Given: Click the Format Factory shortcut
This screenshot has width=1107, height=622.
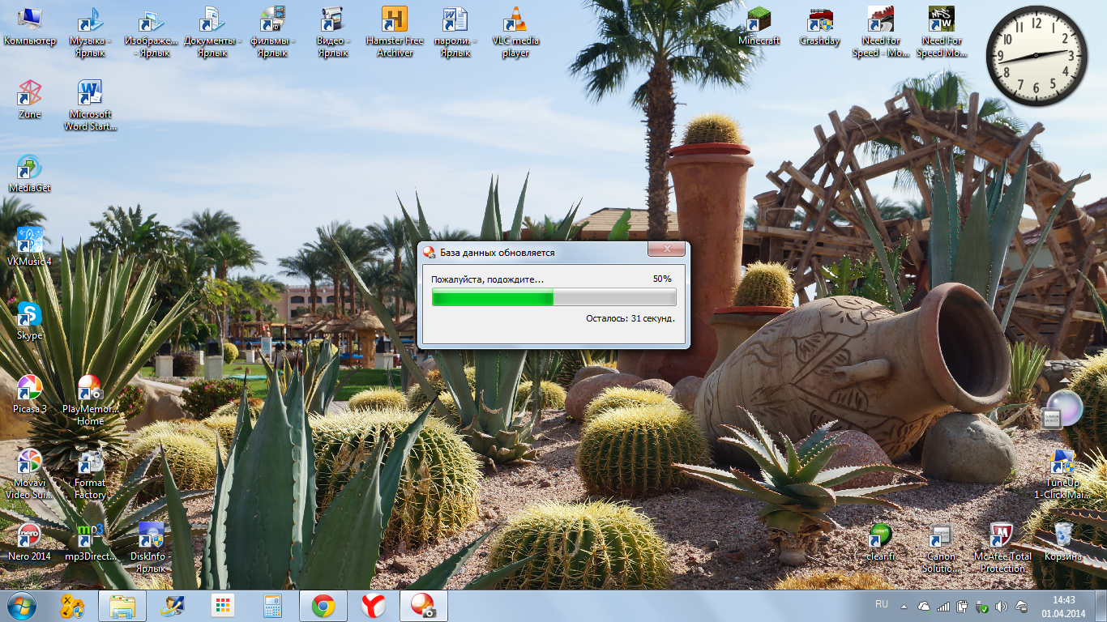Looking at the screenshot, I should [90, 463].
